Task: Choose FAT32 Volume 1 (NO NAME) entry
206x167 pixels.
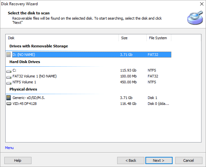Action: pos(34,76)
